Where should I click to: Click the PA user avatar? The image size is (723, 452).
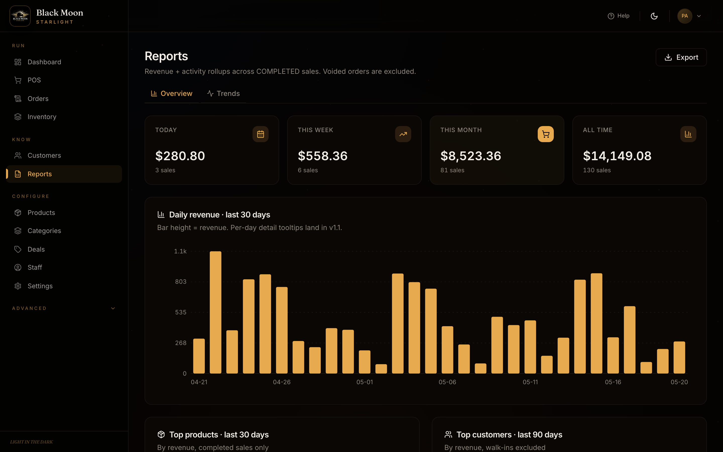click(685, 16)
